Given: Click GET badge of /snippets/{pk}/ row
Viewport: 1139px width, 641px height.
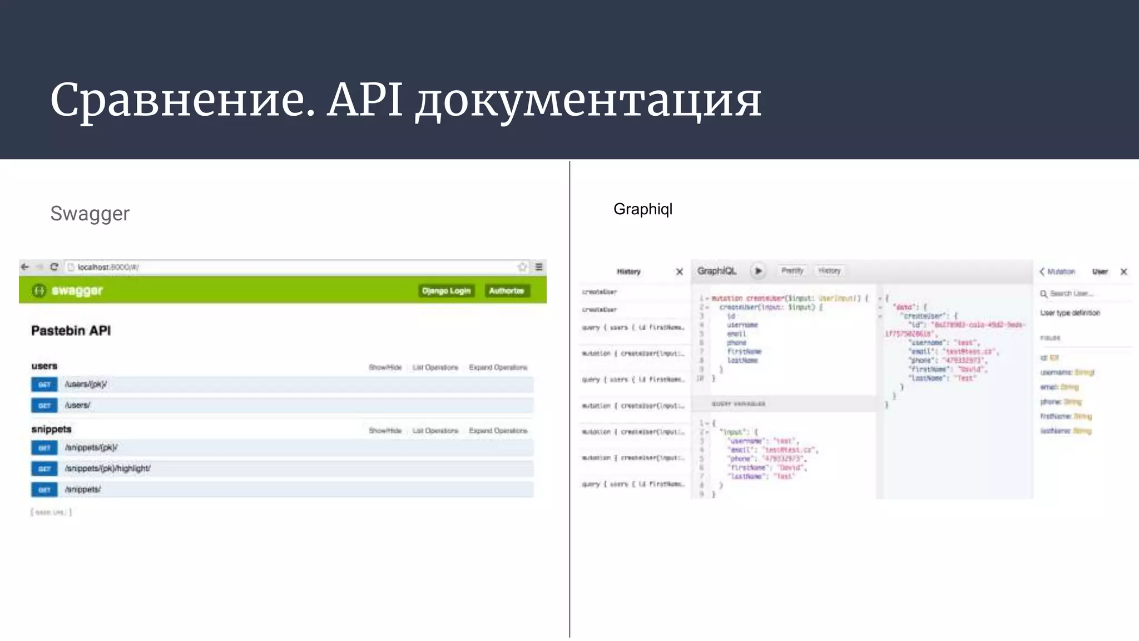Looking at the screenshot, I should pos(44,448).
